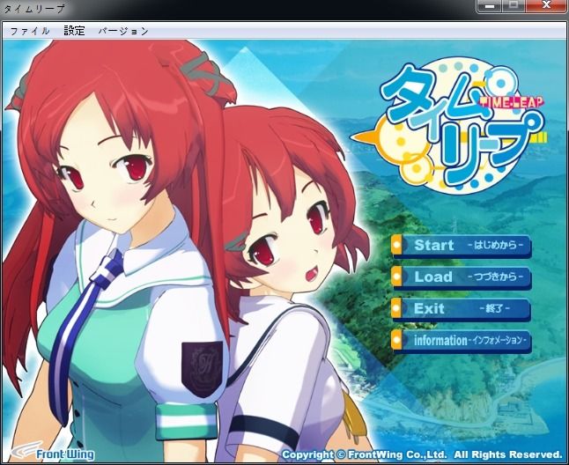569x465 pixels.
Task: Start a new game with Start button
Action: point(462,246)
